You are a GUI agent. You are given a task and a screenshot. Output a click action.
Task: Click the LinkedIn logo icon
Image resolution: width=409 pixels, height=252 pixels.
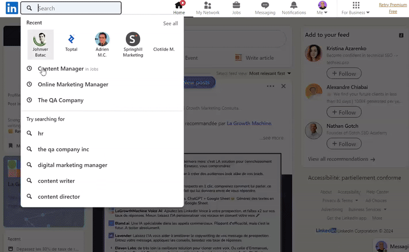(x=11, y=8)
